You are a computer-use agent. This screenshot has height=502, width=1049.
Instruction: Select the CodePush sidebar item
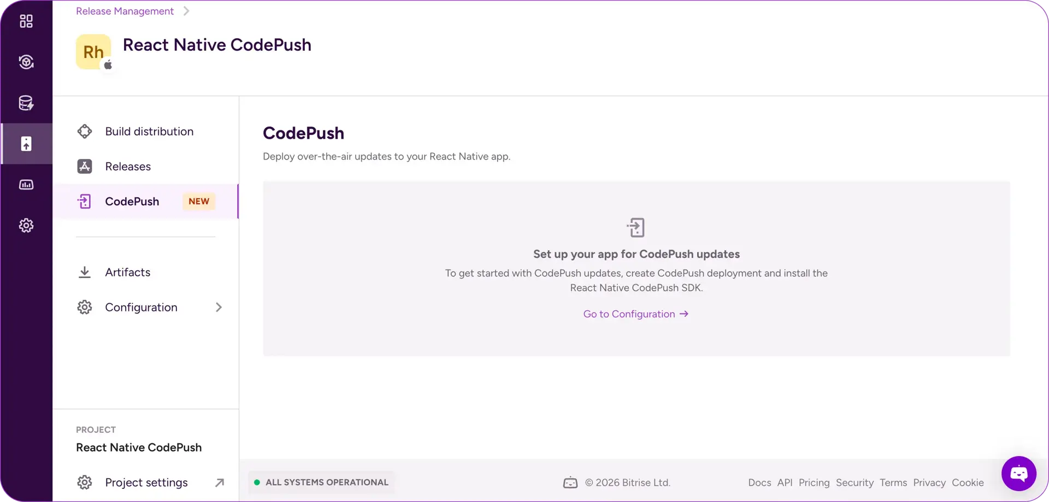(x=132, y=202)
